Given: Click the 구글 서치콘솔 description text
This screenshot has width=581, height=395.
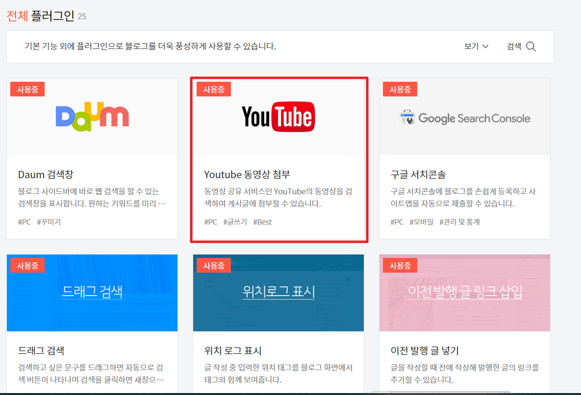Looking at the screenshot, I should point(463,198).
